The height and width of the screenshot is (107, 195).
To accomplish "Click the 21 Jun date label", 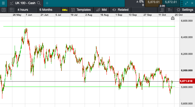I will coord(45,15).
